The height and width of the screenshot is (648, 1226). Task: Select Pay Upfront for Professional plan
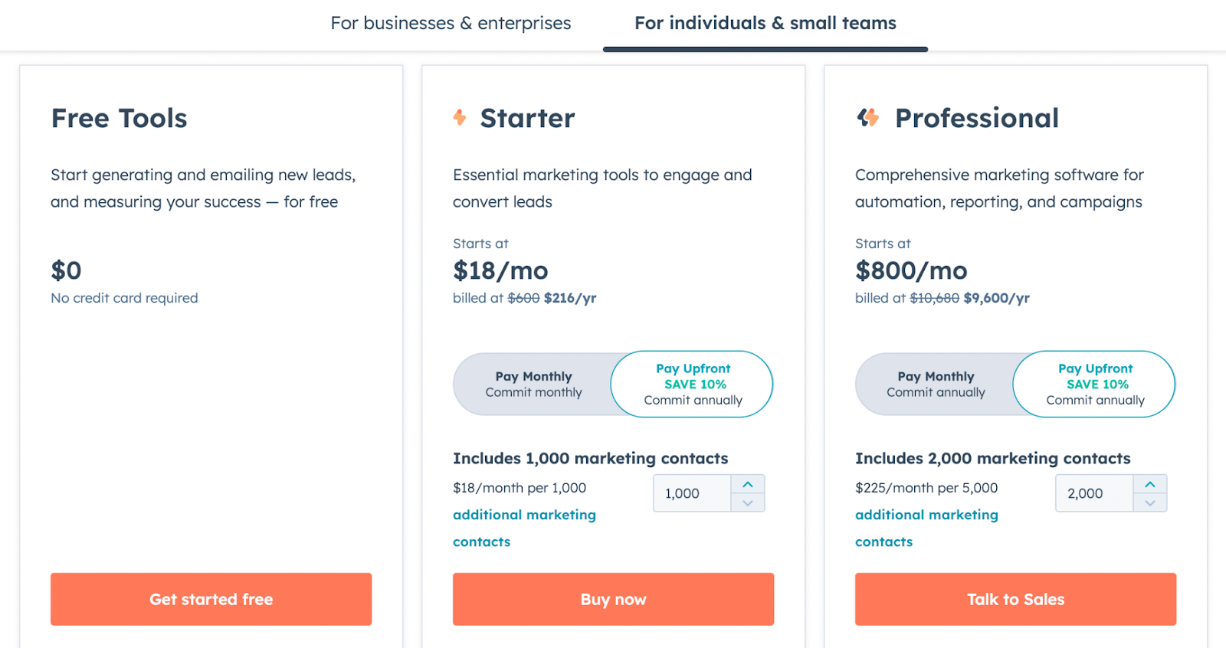pyautogui.click(x=1095, y=385)
